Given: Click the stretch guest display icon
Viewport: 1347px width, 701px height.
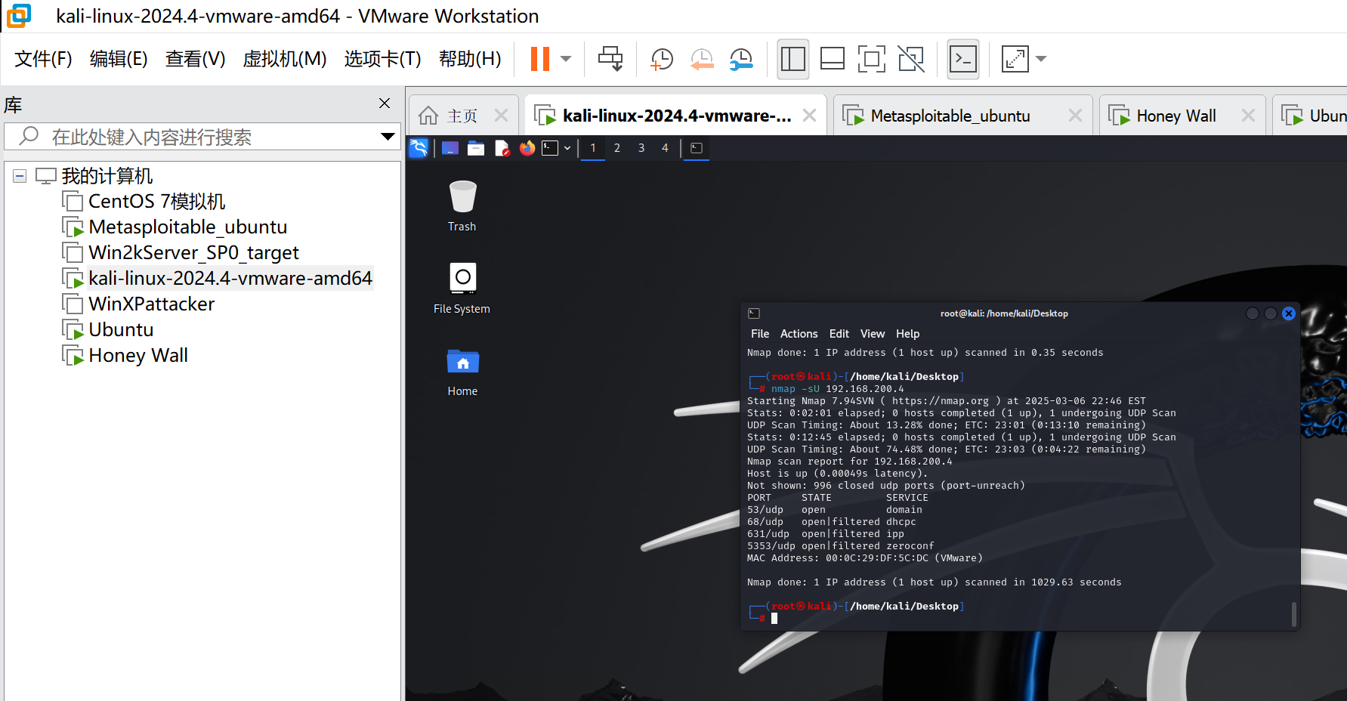Looking at the screenshot, I should click(1015, 59).
